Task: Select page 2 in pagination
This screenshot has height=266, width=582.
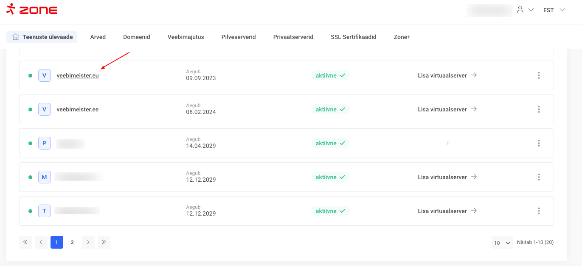Action: point(72,242)
